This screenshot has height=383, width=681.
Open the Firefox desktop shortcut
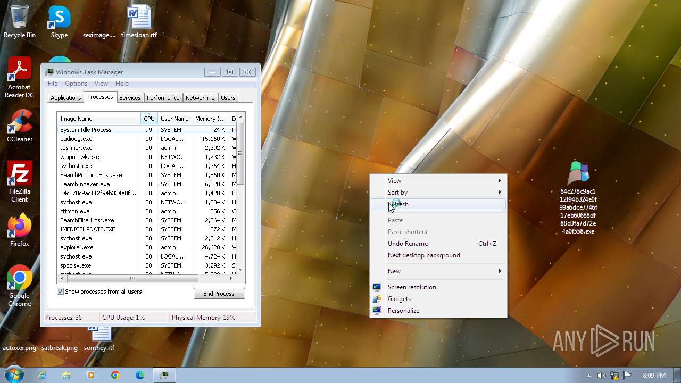(x=20, y=230)
